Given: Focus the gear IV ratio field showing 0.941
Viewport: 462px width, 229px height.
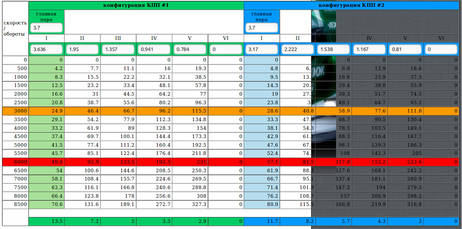Looking at the screenshot, I should pos(154,49).
